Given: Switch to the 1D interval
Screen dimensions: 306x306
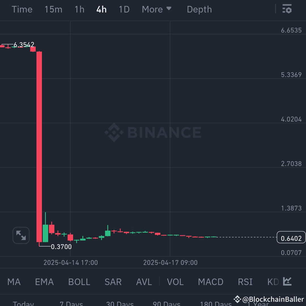Looking at the screenshot, I should 124,9.
